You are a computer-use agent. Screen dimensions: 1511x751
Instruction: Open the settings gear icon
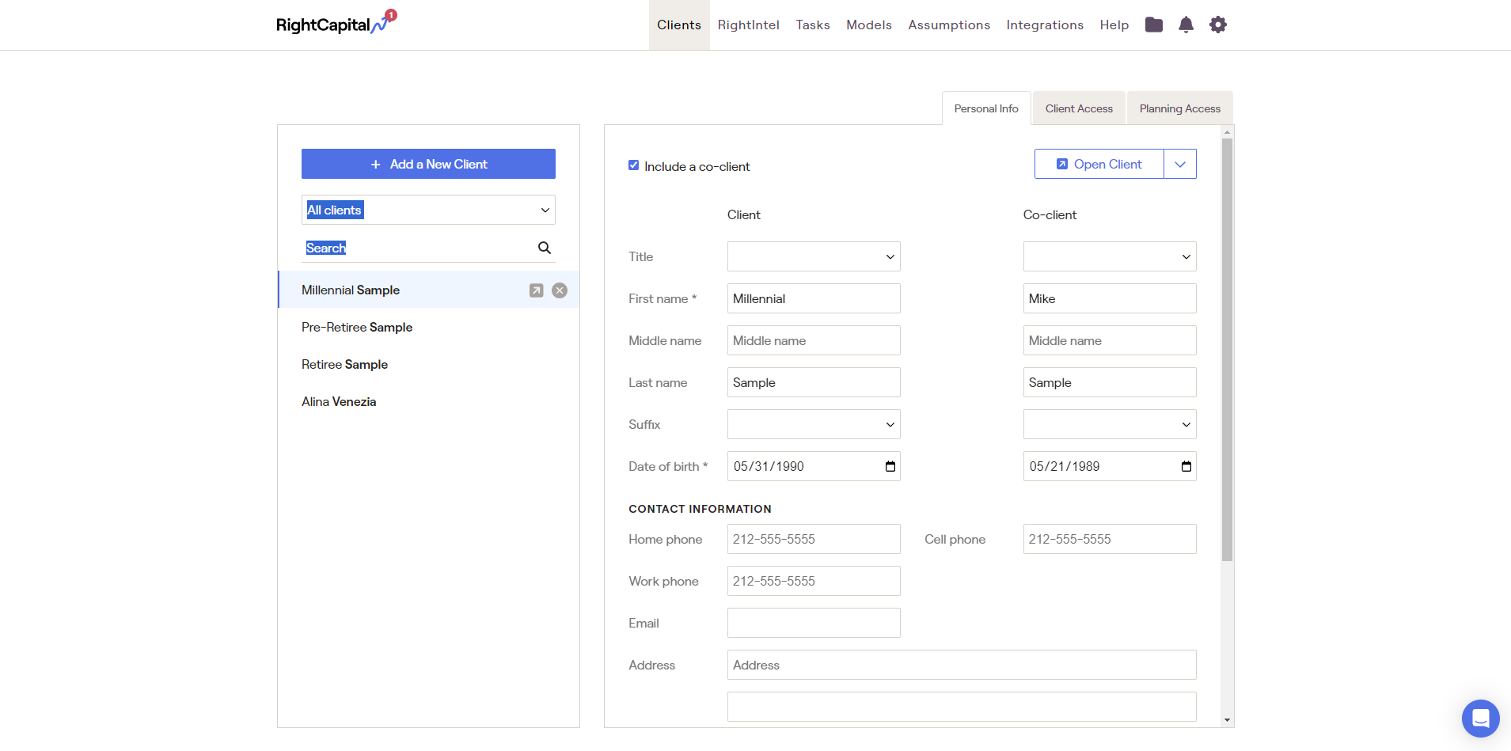(x=1218, y=25)
